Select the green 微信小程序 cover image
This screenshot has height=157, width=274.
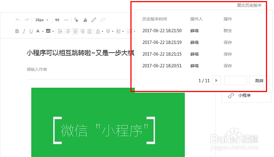[108, 122]
